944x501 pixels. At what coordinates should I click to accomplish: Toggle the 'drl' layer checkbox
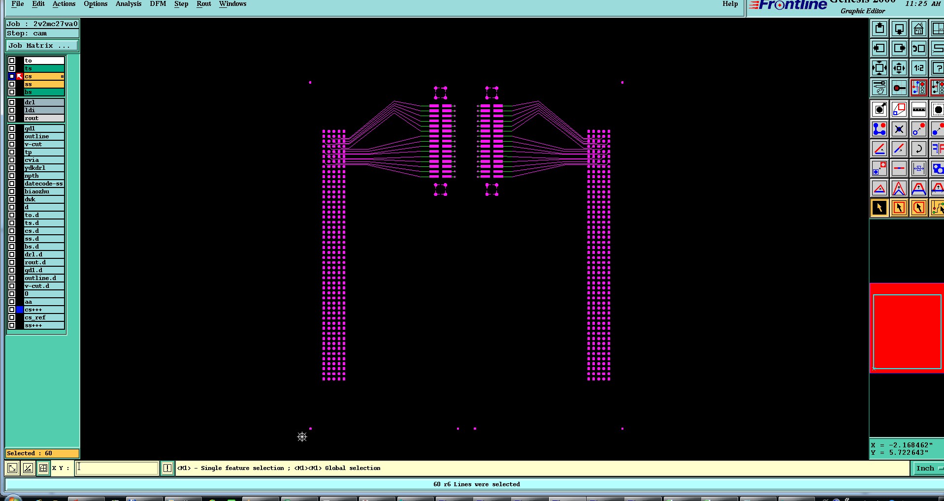(x=12, y=102)
